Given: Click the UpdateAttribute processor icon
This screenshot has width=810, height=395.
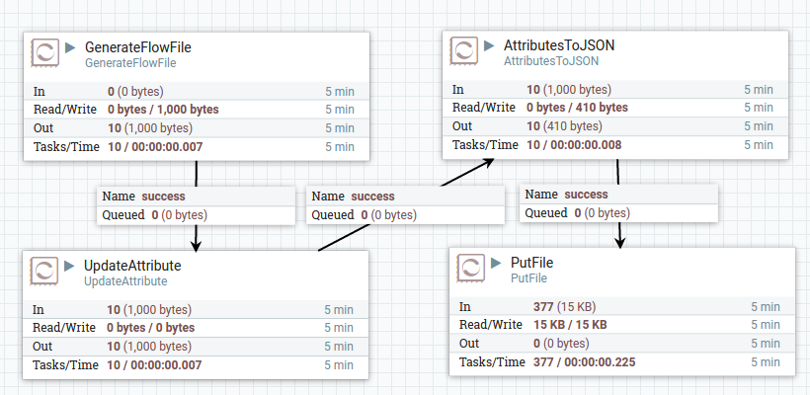Looking at the screenshot, I should pyautogui.click(x=43, y=271).
